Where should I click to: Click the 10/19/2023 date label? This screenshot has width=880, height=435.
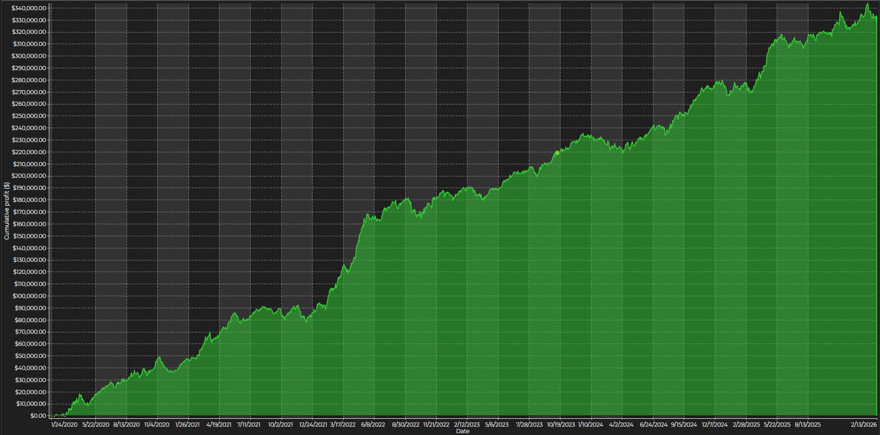click(560, 424)
